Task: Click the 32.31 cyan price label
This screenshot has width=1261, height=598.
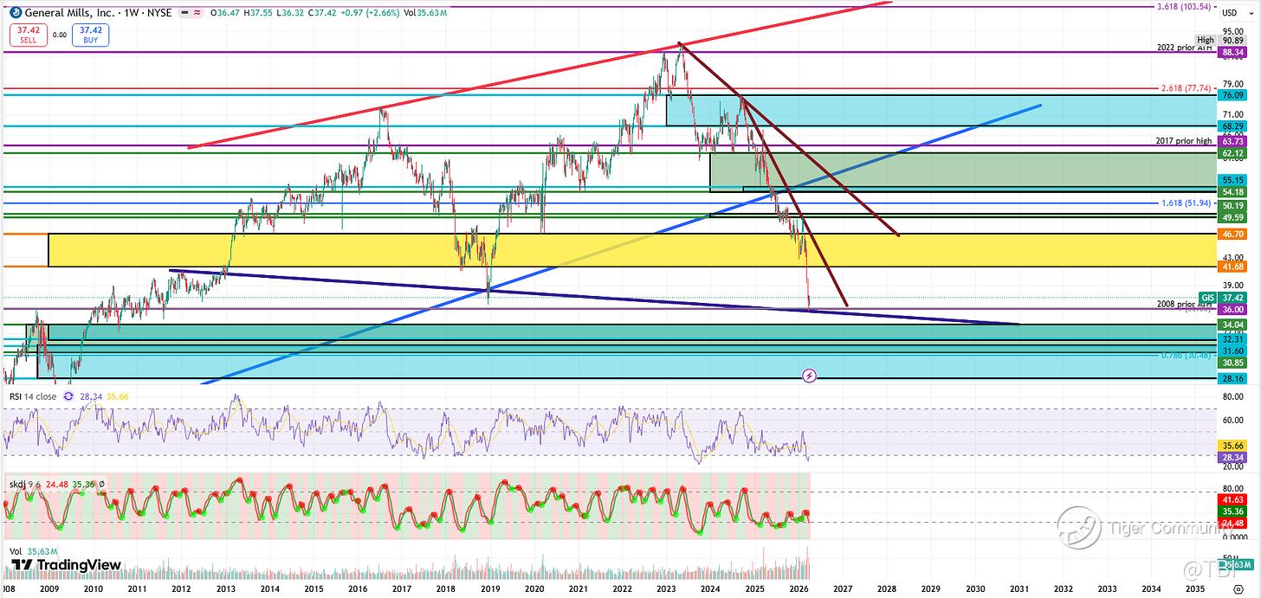Action: (1232, 340)
